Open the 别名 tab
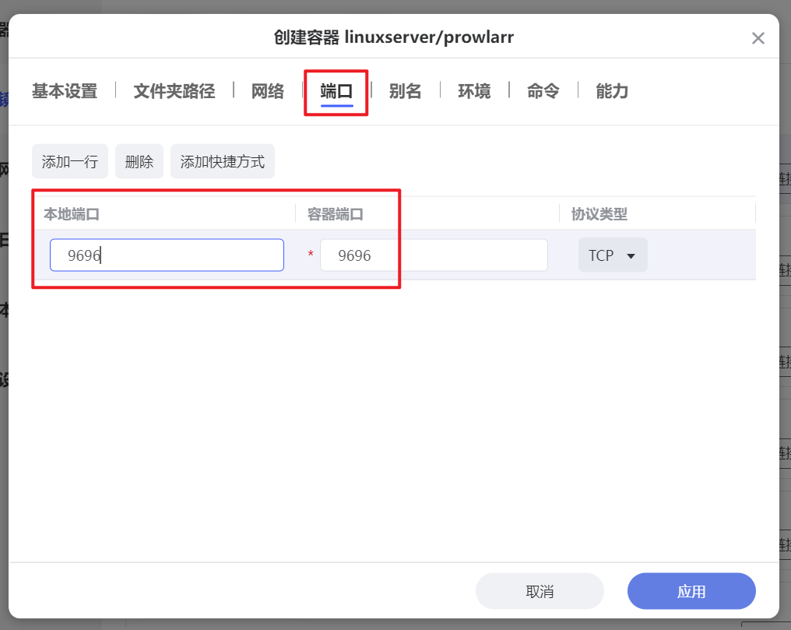Image resolution: width=791 pixels, height=630 pixels. 405,91
